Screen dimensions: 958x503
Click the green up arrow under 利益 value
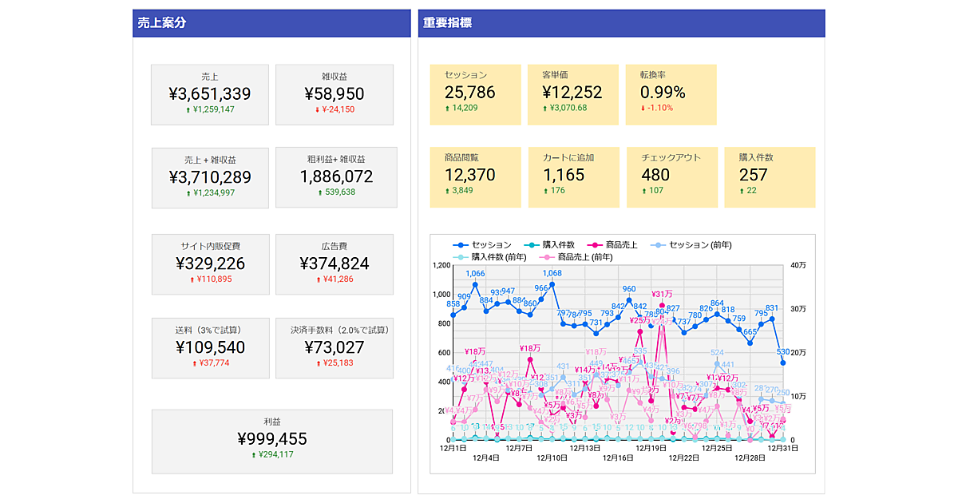[254, 455]
